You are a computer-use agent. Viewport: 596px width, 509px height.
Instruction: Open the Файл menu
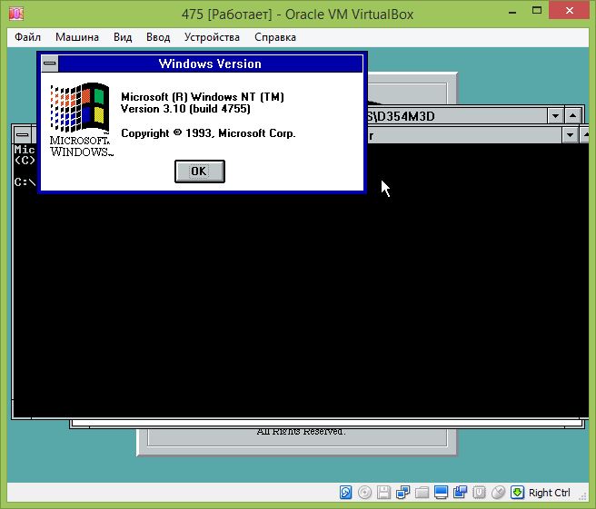click(27, 37)
